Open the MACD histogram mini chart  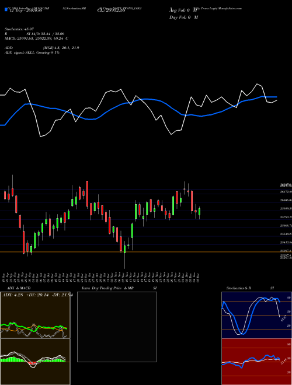(35, 362)
